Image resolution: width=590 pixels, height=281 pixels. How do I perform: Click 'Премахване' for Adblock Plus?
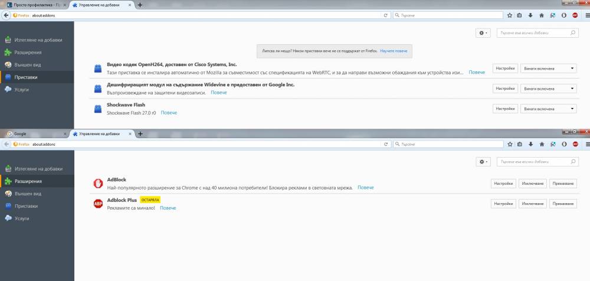tap(563, 204)
